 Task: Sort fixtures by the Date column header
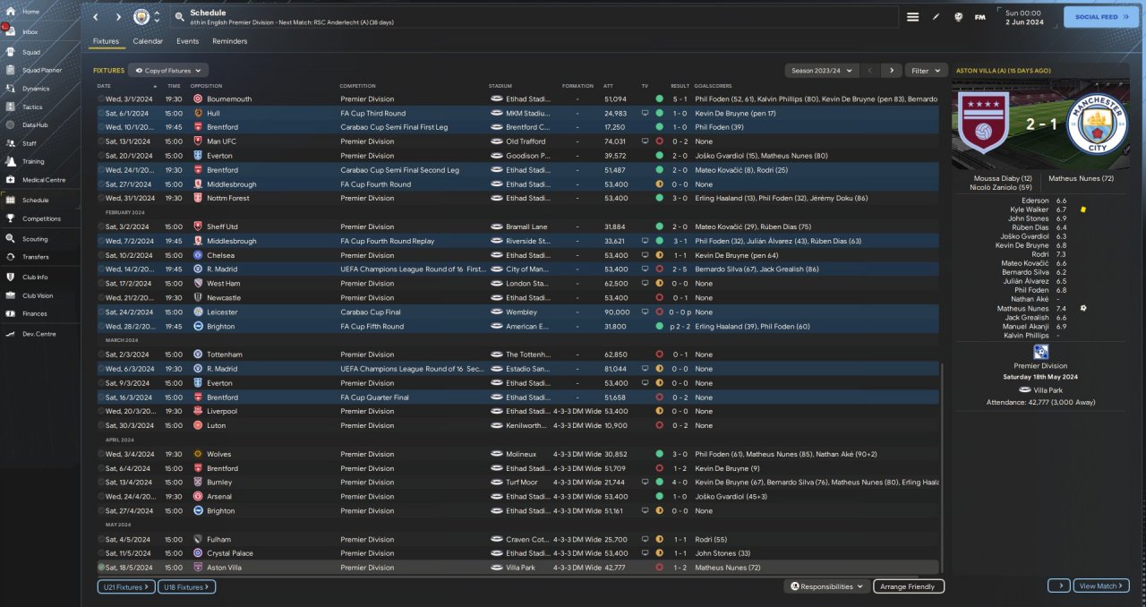[104, 86]
